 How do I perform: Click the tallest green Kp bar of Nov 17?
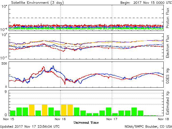click(134, 112)
